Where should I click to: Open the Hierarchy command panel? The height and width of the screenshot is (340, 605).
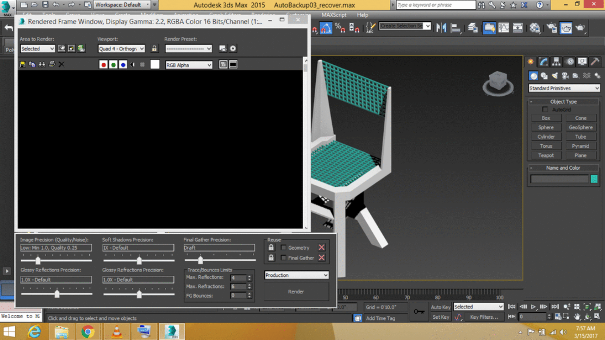pos(556,62)
